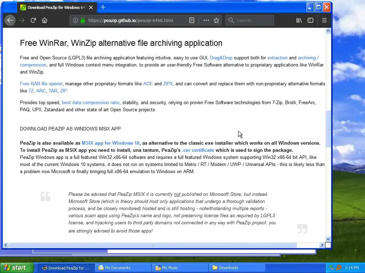Open My Documents from the taskbar
The image size is (365, 273).
tap(123, 268)
